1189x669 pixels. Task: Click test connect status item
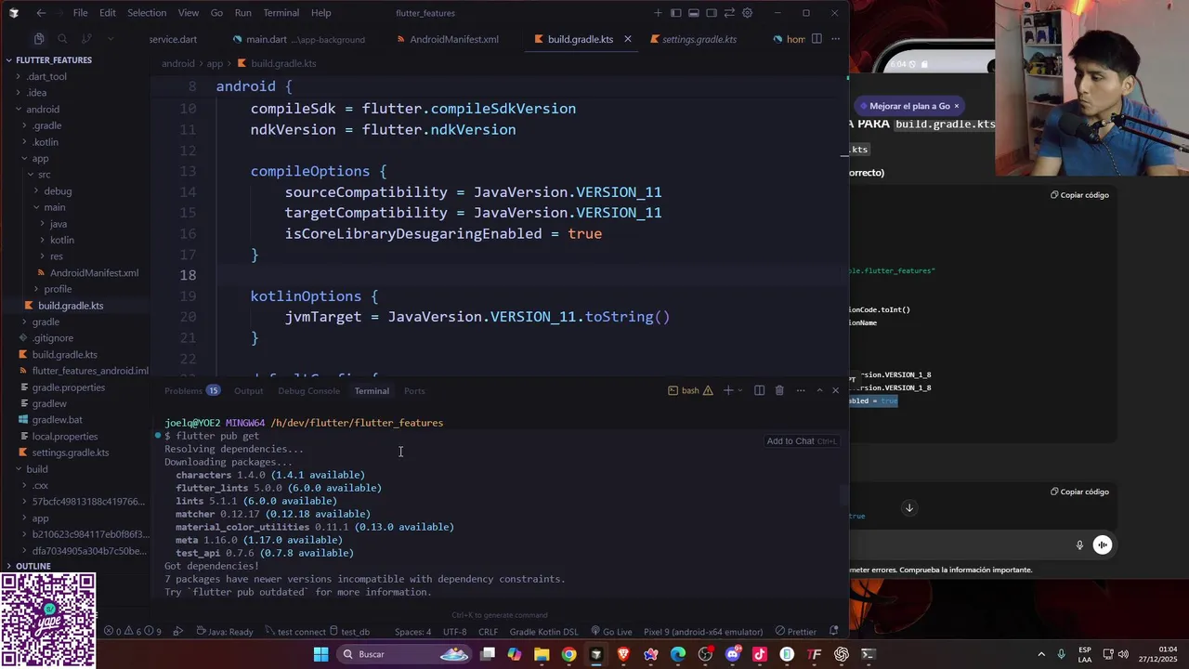[x=295, y=632]
